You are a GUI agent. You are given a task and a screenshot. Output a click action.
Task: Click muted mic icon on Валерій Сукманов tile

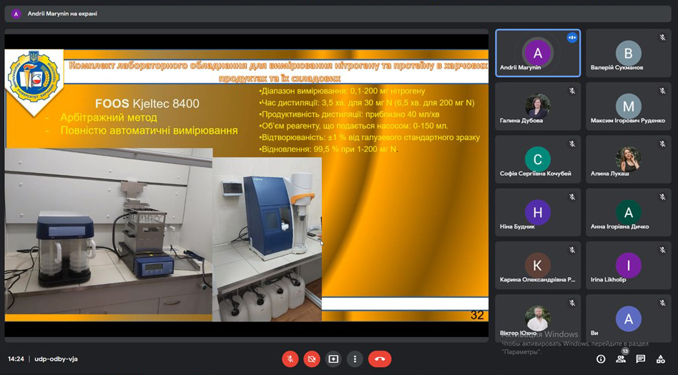coord(662,38)
